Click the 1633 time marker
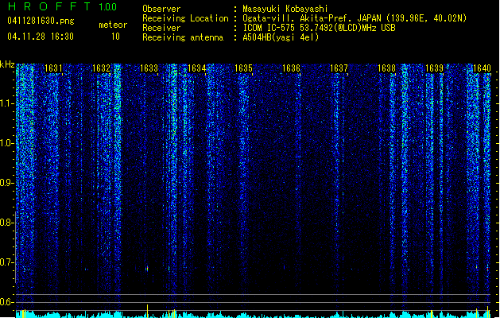500x318 pixels. click(x=149, y=68)
